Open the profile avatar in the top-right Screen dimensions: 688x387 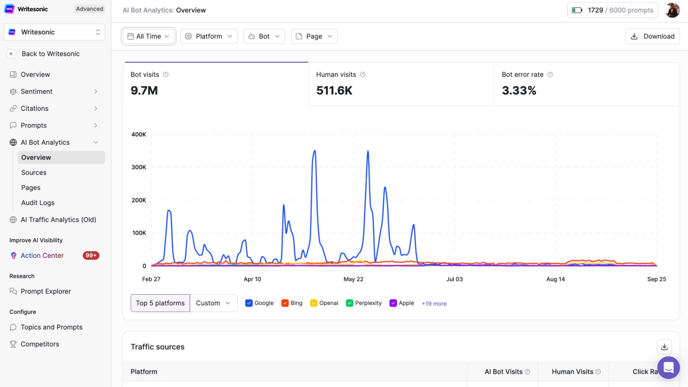point(672,10)
